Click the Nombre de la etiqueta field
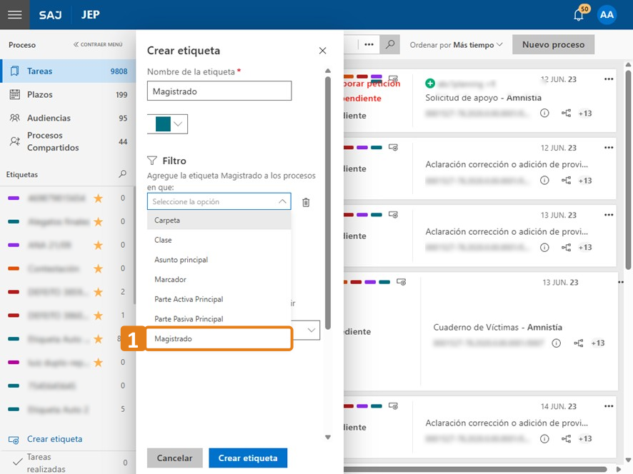 [x=219, y=91]
